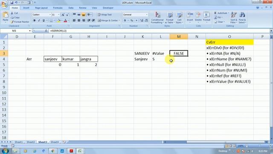This screenshot has width=273, height=154.
Task: Align text left
Action: click(74, 21)
